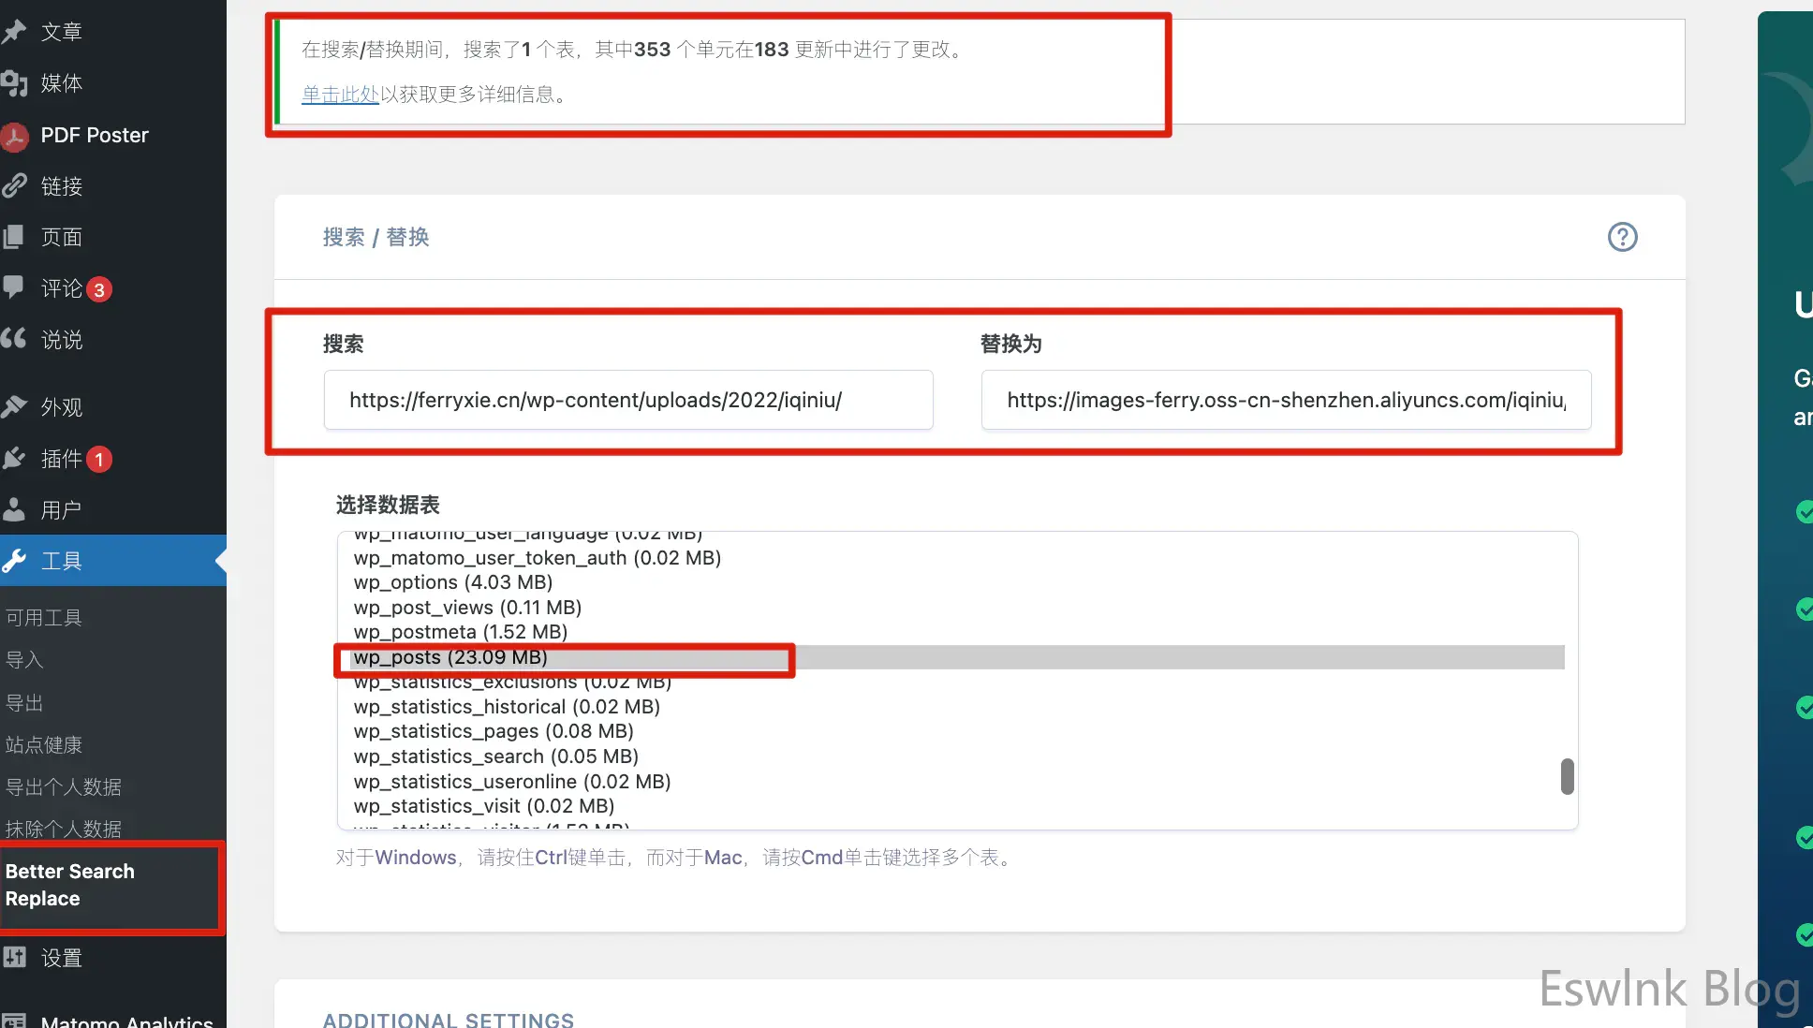Click 单击此处 details link
The height and width of the screenshot is (1028, 1813).
340,95
